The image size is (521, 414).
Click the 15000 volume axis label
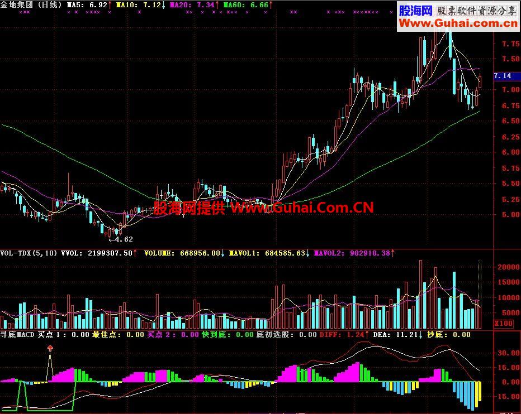pyautogui.click(x=508, y=282)
